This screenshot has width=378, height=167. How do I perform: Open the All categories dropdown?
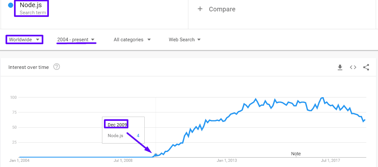pyautogui.click(x=132, y=40)
